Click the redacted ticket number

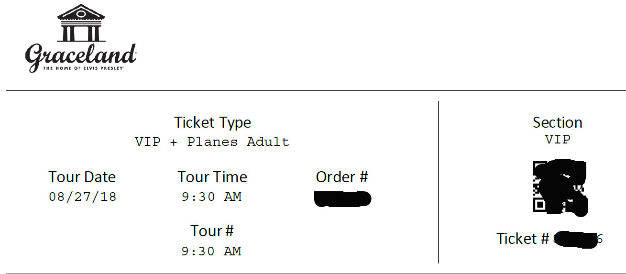(x=578, y=239)
